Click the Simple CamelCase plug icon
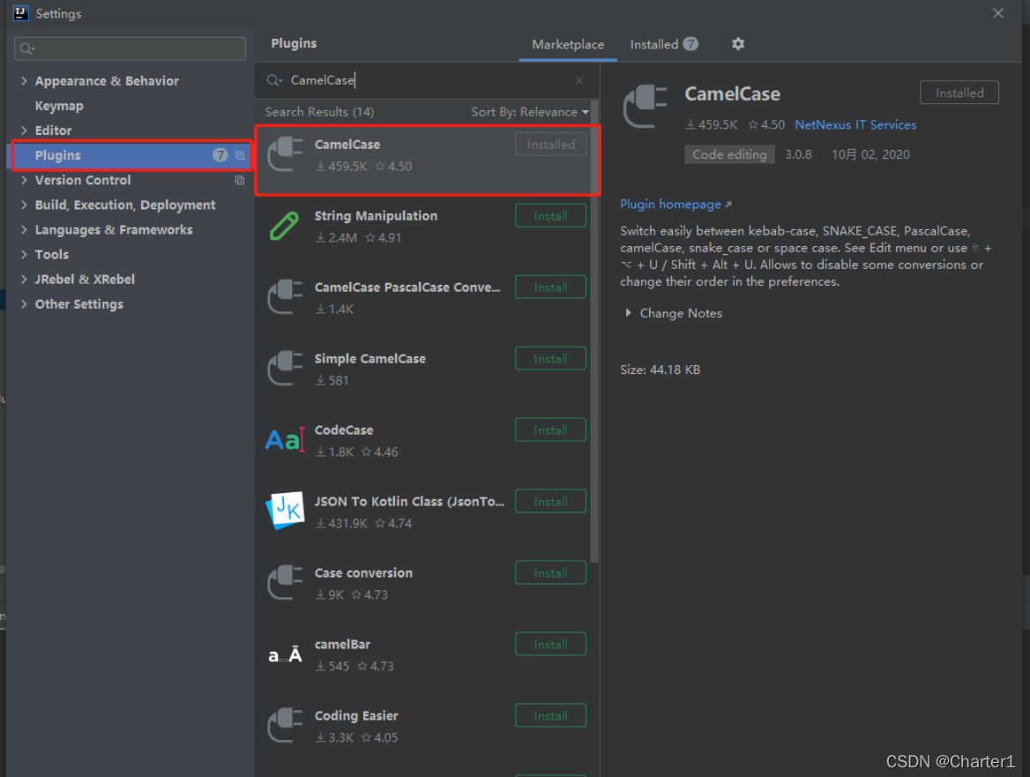1030x777 pixels. (x=285, y=369)
